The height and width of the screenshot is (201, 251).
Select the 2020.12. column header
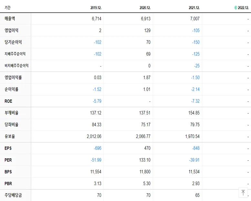click(145, 8)
